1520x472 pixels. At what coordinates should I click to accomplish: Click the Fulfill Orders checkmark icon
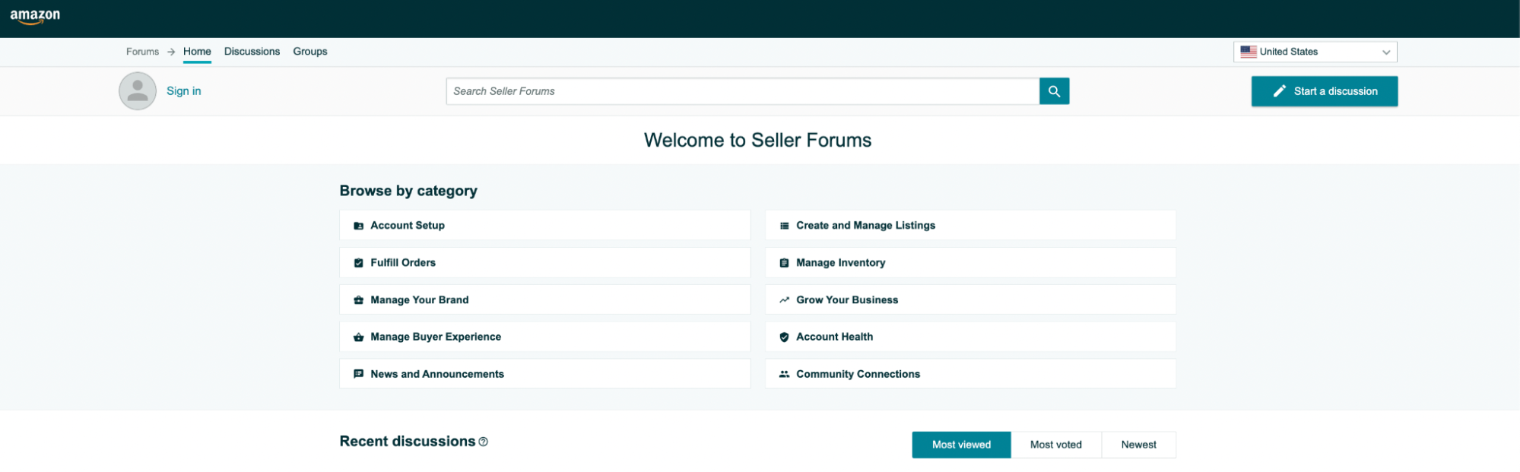point(358,263)
